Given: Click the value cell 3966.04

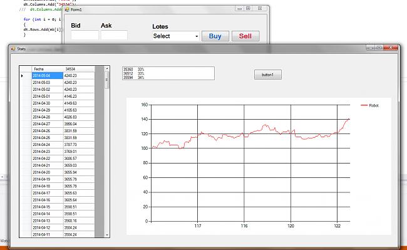Looking at the screenshot, I should (x=79, y=124).
